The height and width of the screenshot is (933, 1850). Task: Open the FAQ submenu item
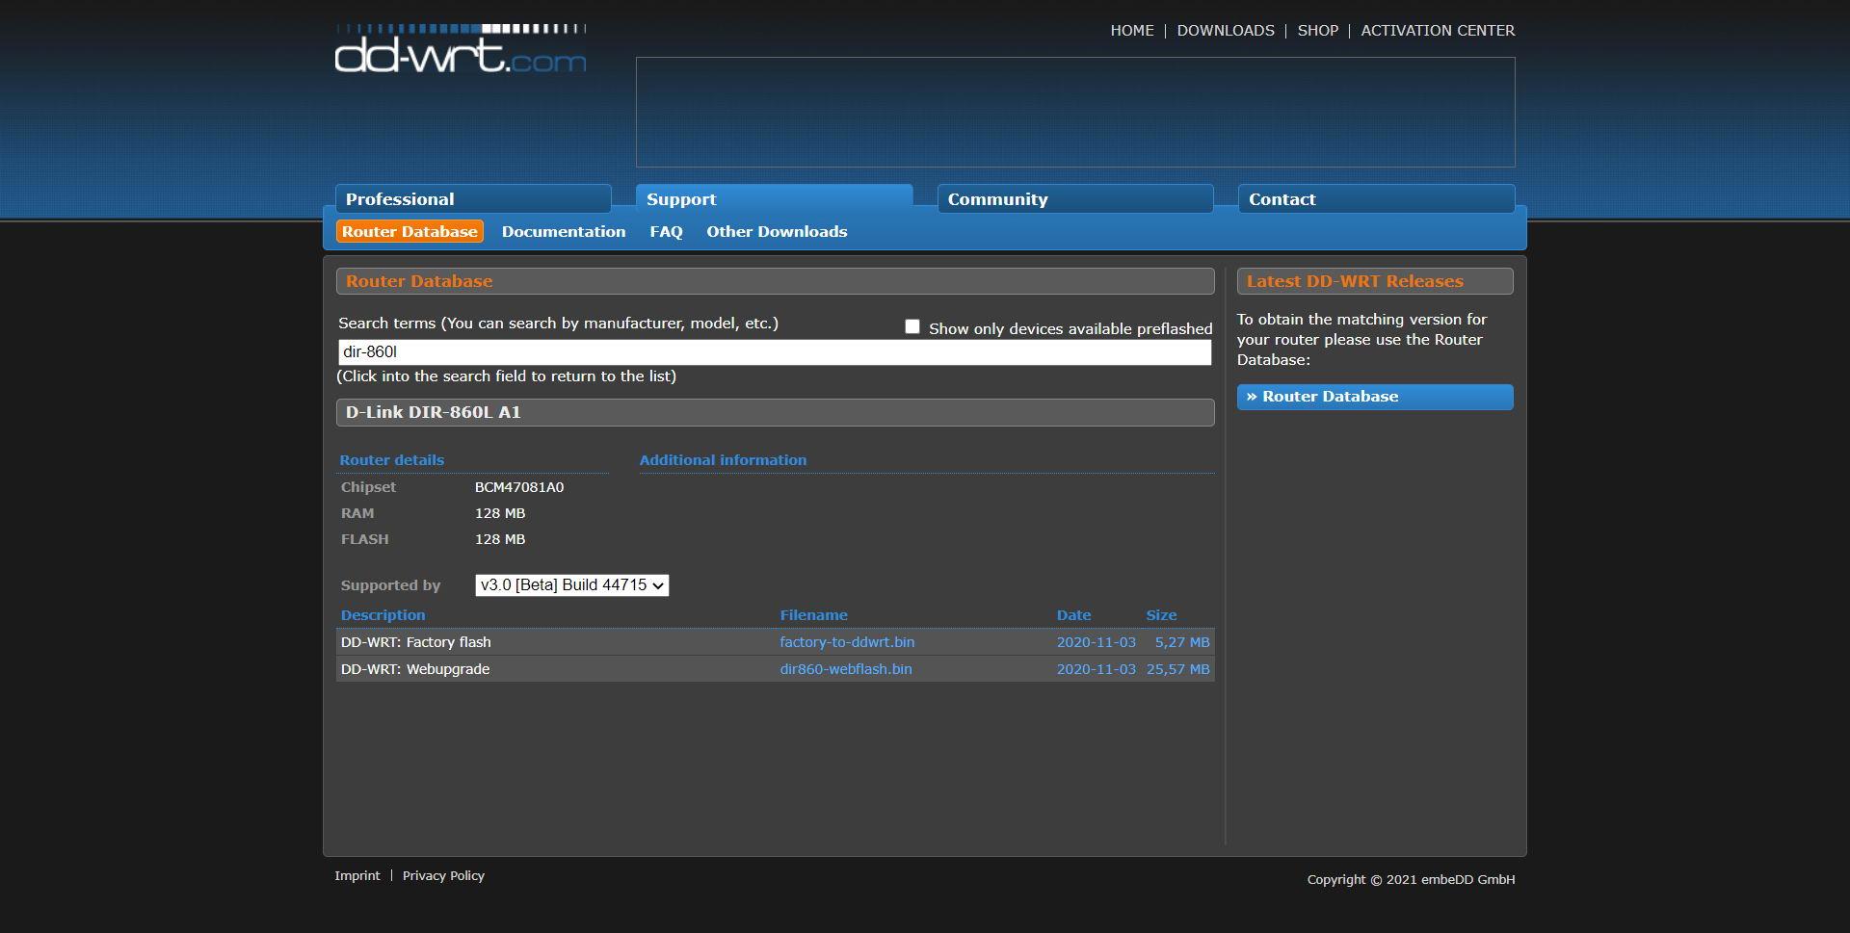pos(666,232)
